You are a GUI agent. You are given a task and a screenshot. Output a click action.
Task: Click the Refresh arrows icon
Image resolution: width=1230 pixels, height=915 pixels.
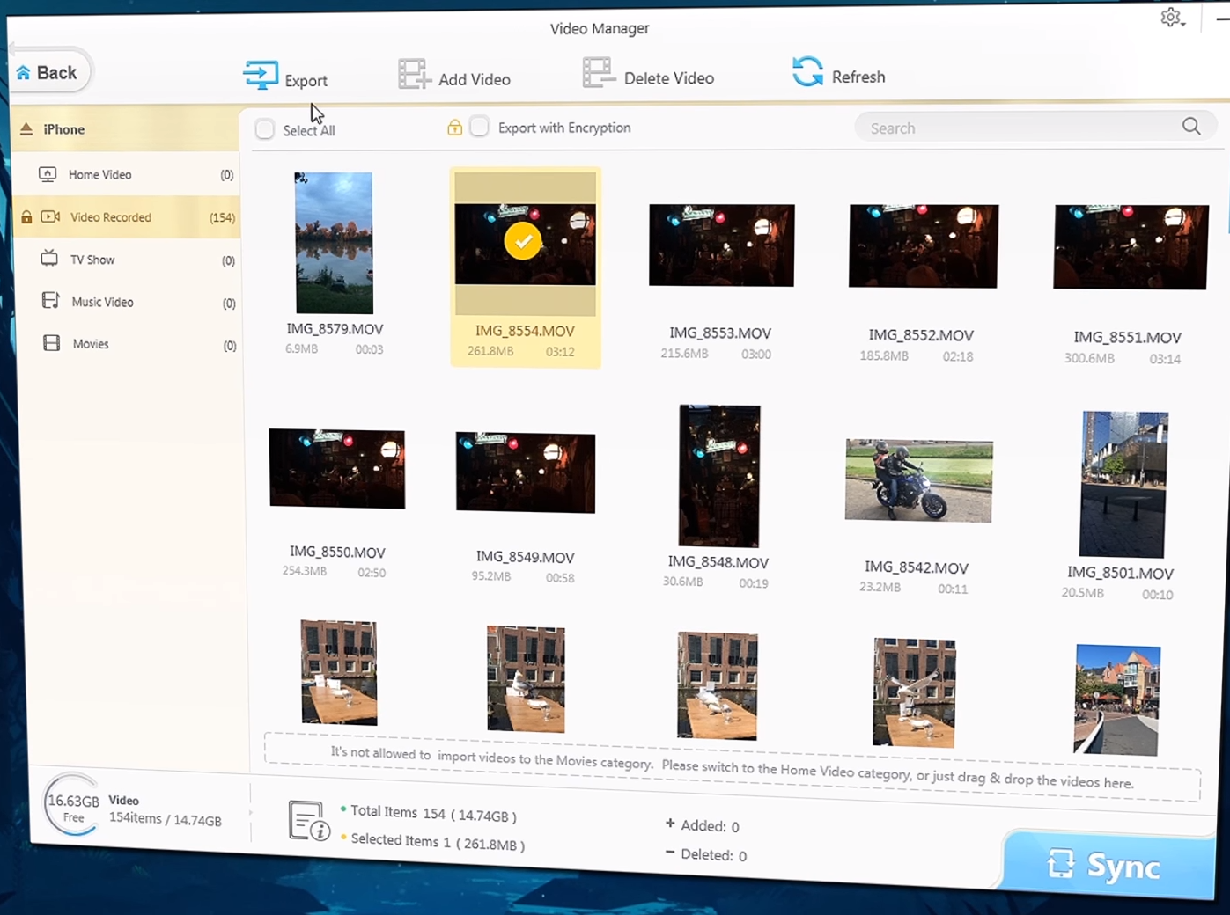coord(807,71)
